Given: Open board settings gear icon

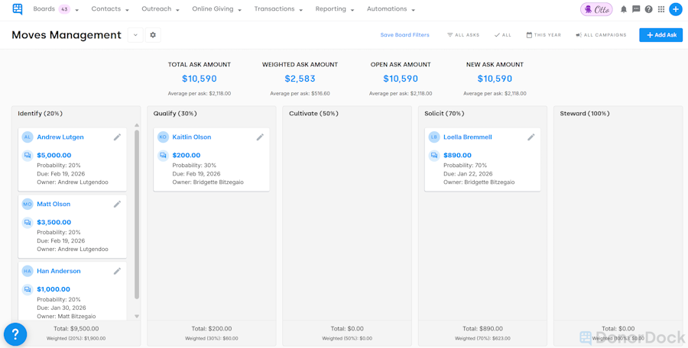Looking at the screenshot, I should point(153,35).
